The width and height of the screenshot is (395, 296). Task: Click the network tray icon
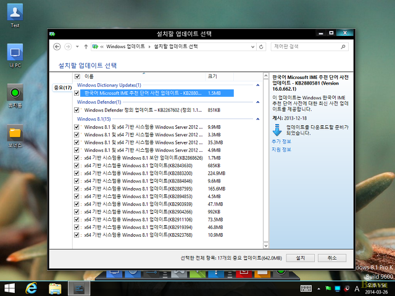click(x=338, y=289)
